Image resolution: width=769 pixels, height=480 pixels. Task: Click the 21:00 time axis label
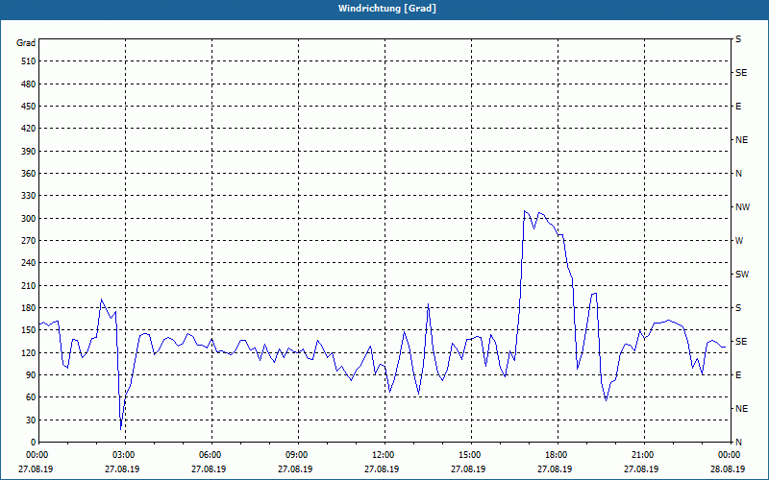click(642, 454)
